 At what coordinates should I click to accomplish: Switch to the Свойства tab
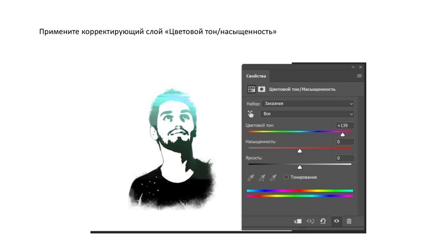click(256, 76)
